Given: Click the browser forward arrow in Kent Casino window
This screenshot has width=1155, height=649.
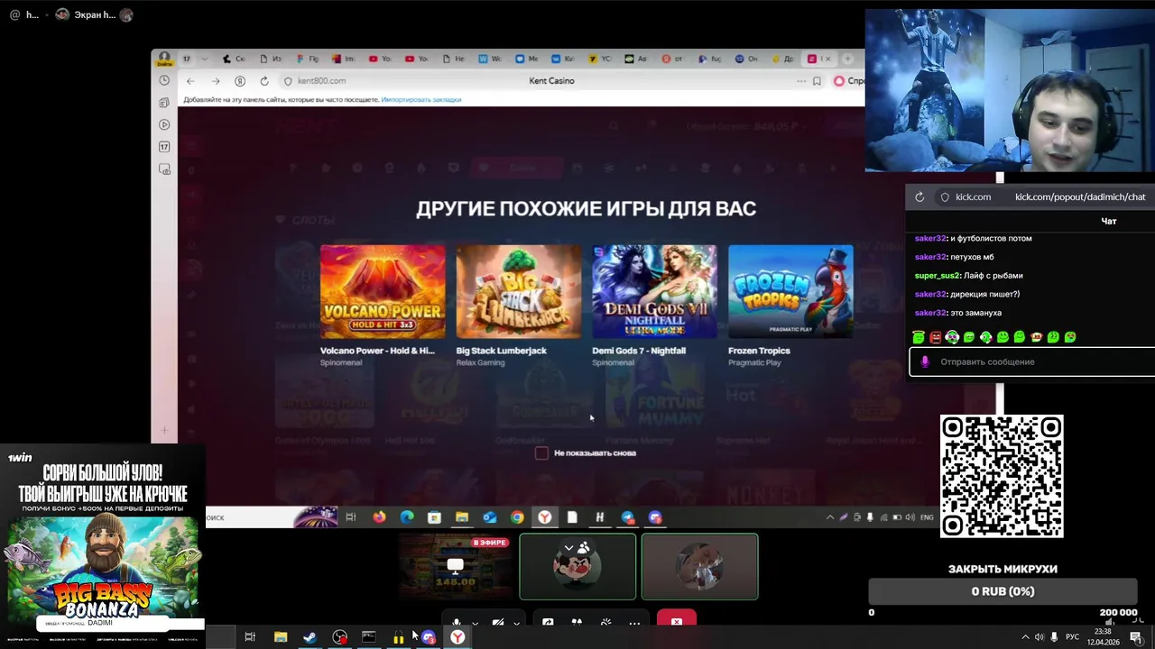Looking at the screenshot, I should [215, 81].
